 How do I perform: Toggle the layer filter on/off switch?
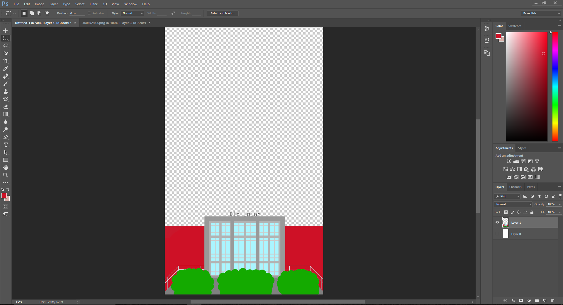coord(560,196)
